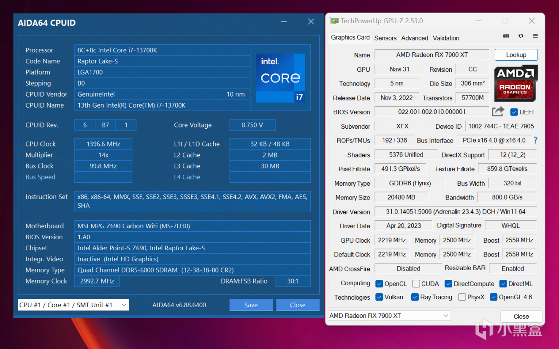Click the DirectX Support value "12 (12_2)"
The image size is (559, 349).
pyautogui.click(x=513, y=155)
